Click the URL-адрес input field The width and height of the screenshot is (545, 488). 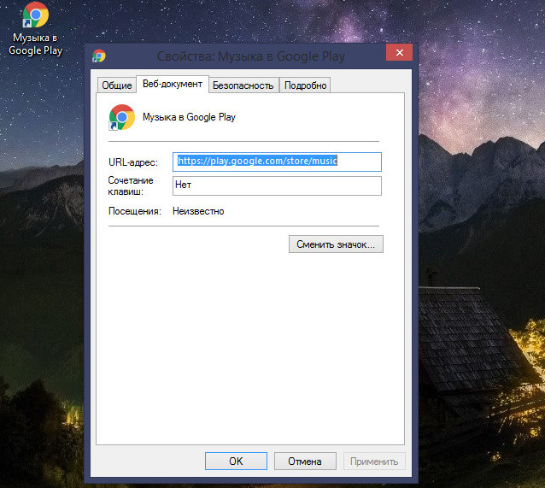pyautogui.click(x=277, y=162)
